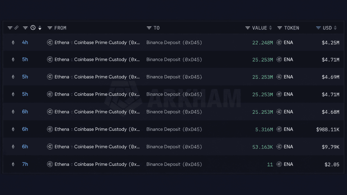347x195 pixels.
Task: Click the $988.11K USD amount
Action: (328, 129)
